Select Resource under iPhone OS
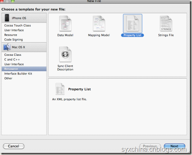Image resolution: width=192 pixels, height=155 pixels. [11, 35]
